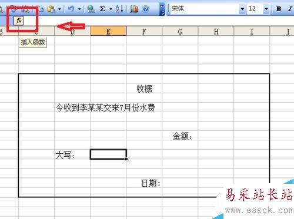
Task: Open the Chart Wizard icon
Action: (134, 9)
